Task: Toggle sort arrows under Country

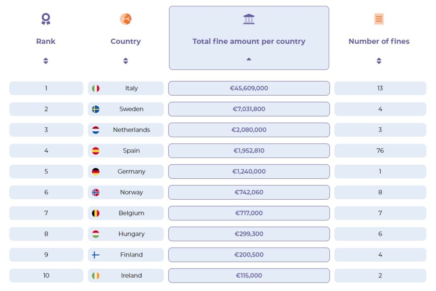Action: 126,61
